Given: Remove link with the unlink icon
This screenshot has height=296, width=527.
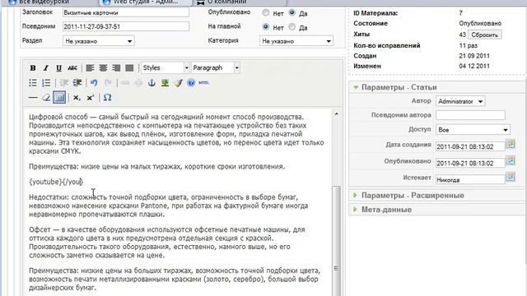Looking at the screenshot, I should [138, 82].
